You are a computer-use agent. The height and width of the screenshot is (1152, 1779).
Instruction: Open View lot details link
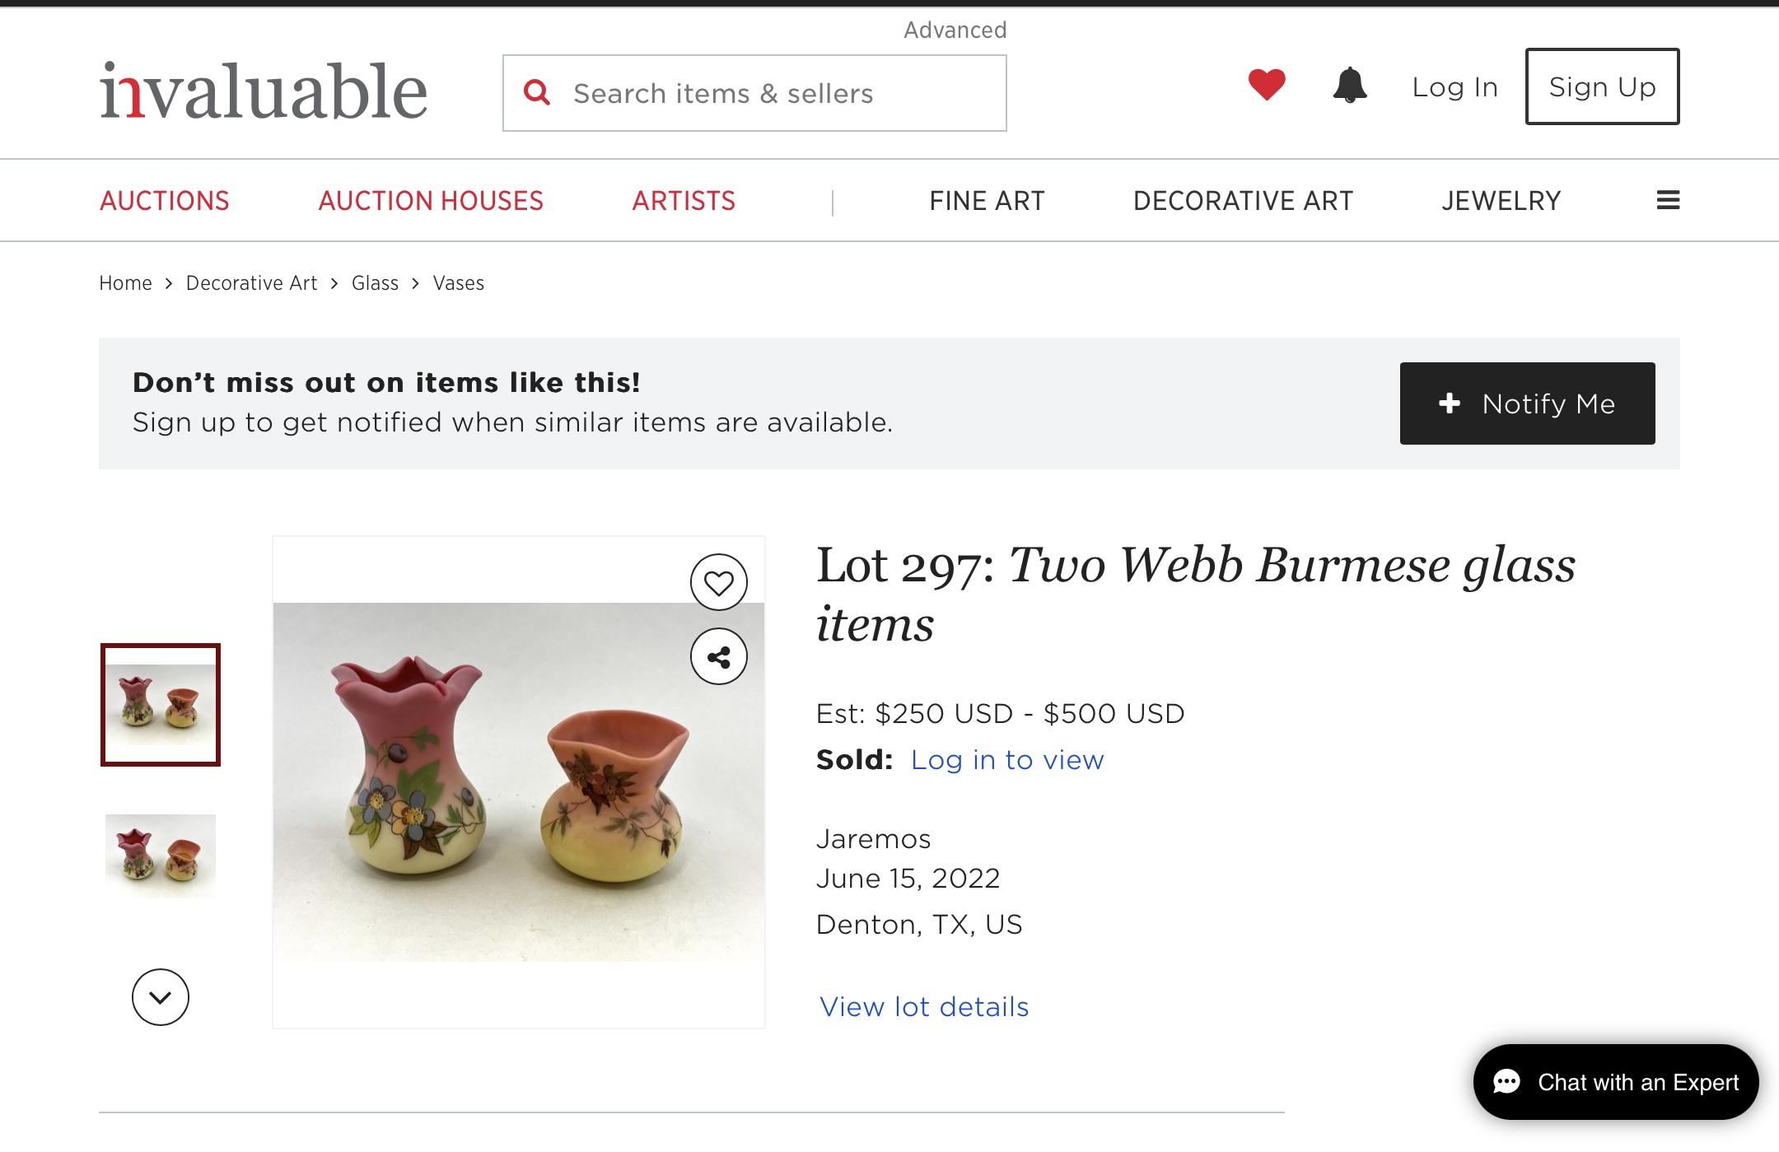924,1006
